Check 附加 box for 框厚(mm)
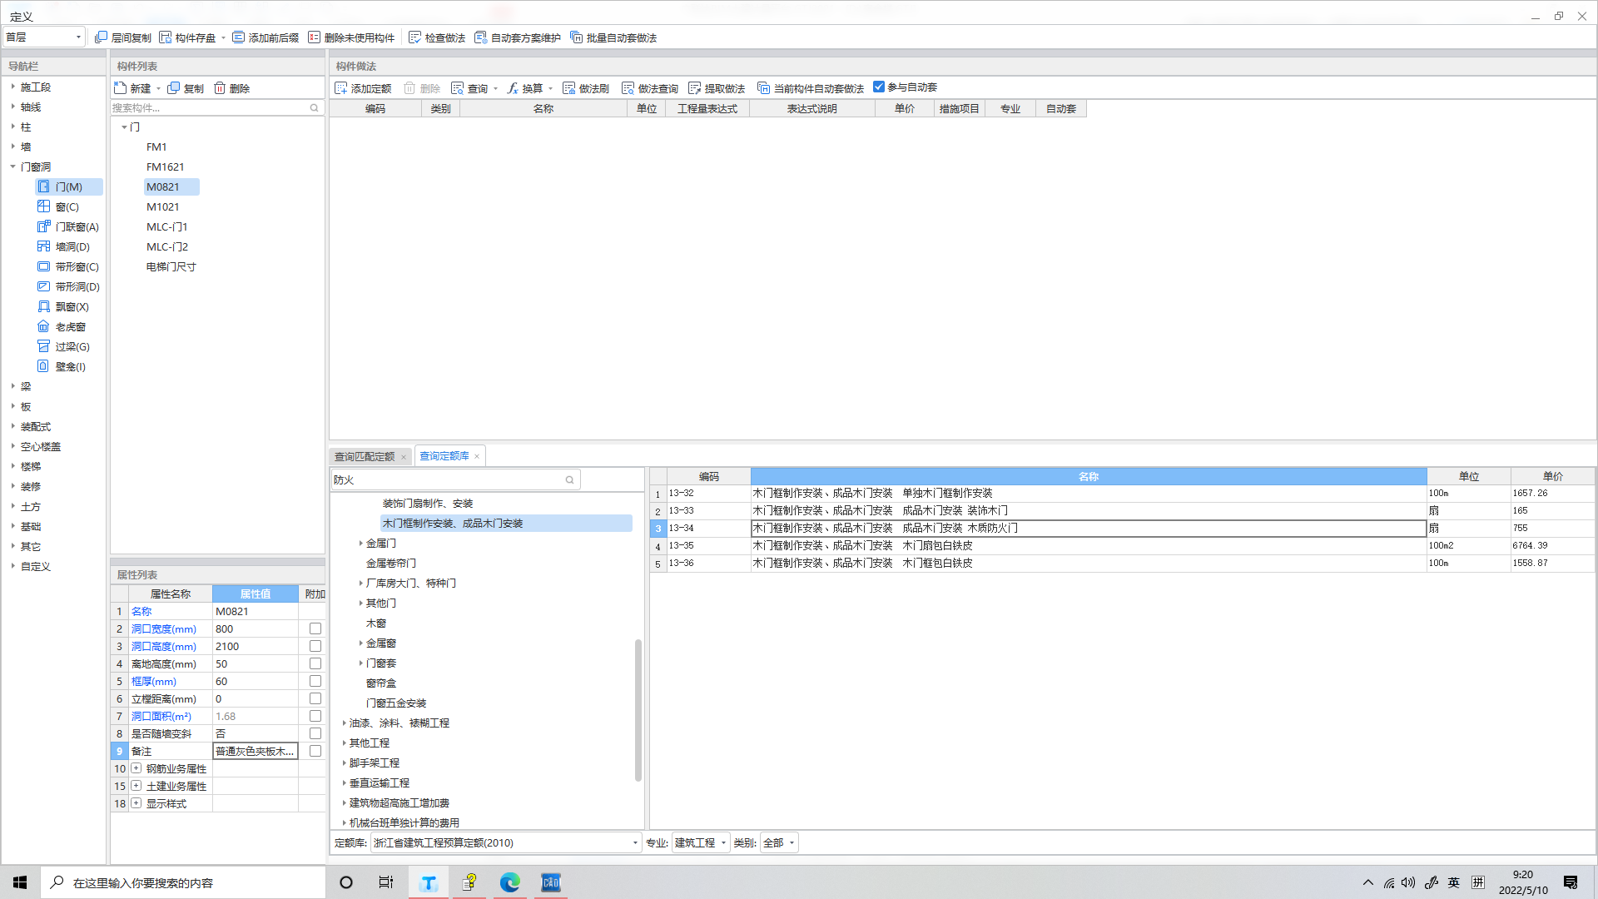Viewport: 1598px width, 899px height. (315, 681)
